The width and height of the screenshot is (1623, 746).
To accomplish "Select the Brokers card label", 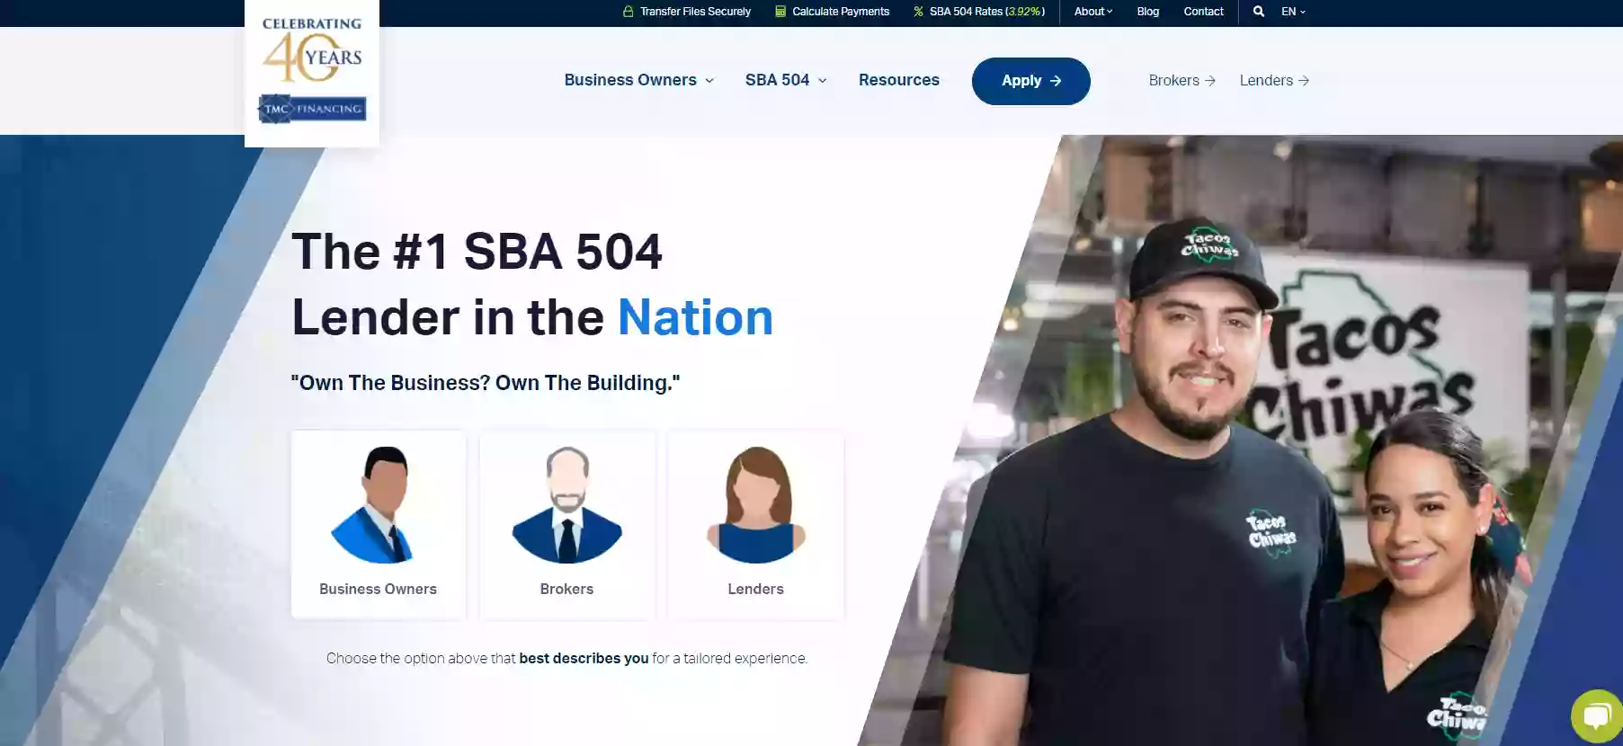I will tap(566, 590).
